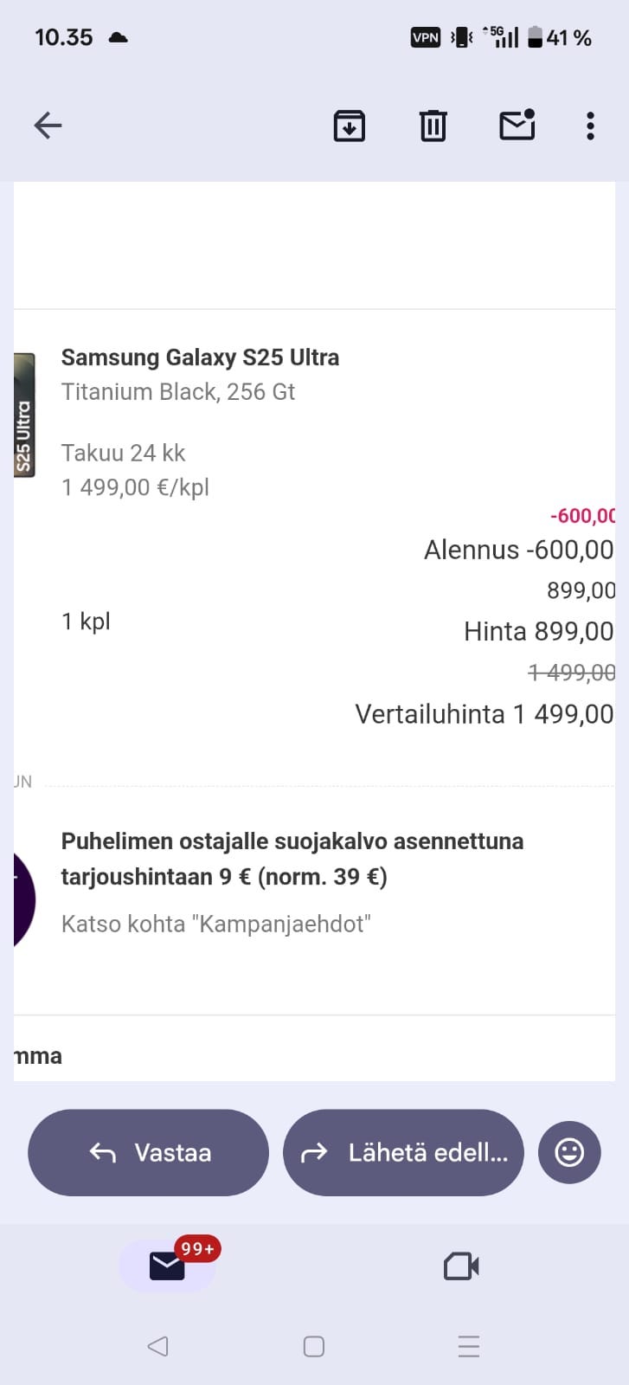Go back using the arrow icon
629x1385 pixels.
[48, 126]
